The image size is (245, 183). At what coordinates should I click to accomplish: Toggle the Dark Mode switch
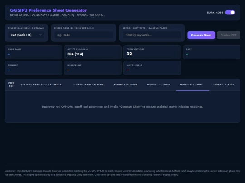(230, 13)
